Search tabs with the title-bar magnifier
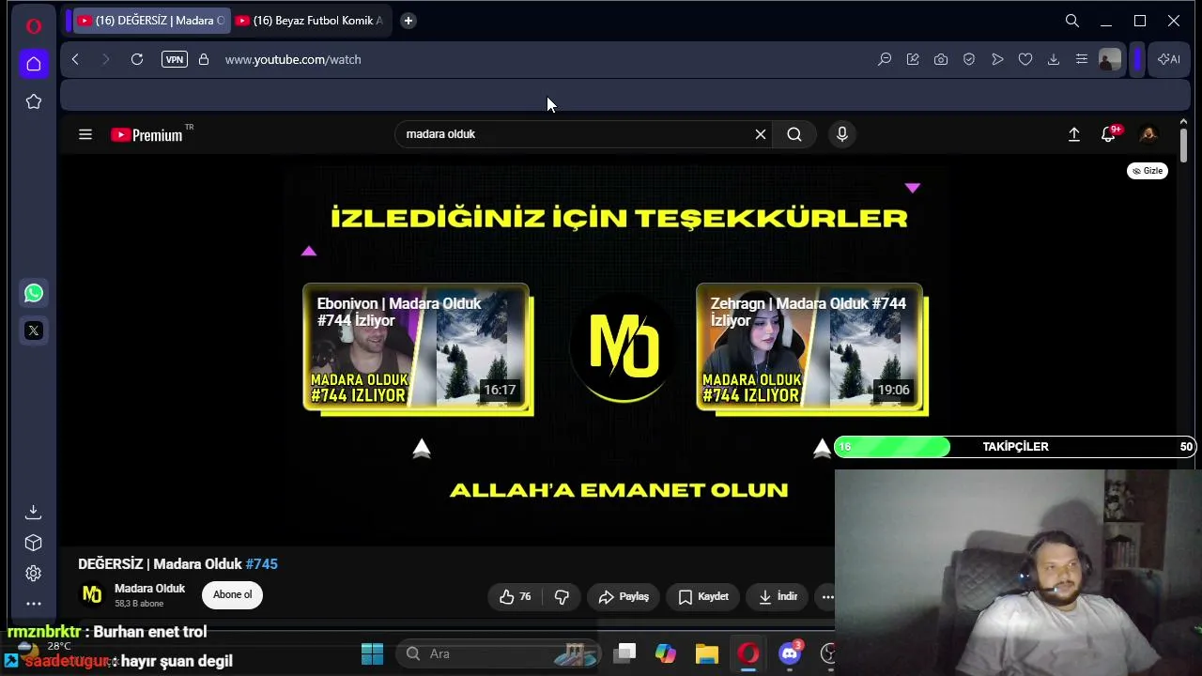 [x=1072, y=21]
